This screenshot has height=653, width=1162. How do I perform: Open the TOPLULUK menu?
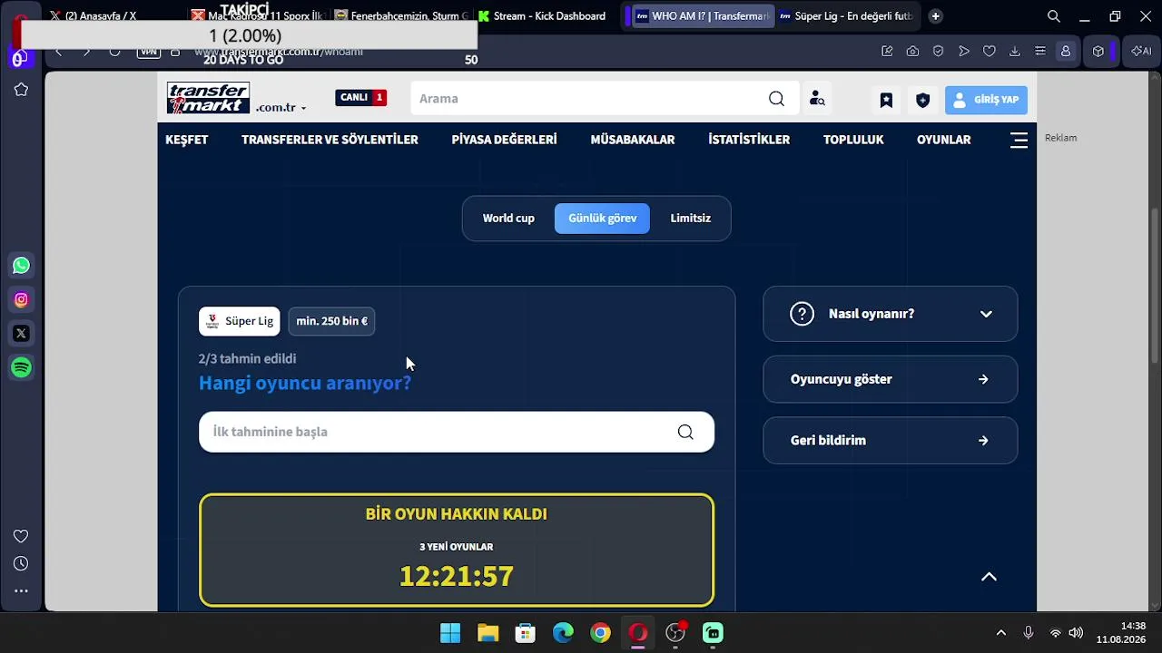(853, 140)
